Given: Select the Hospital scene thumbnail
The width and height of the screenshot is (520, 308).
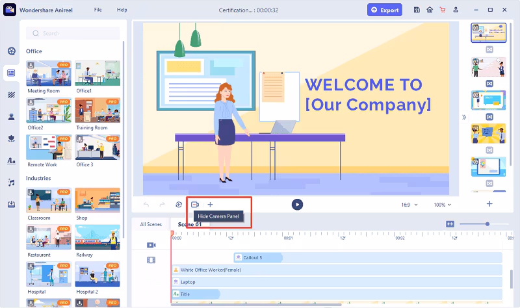Looking at the screenshot, I should (x=49, y=274).
